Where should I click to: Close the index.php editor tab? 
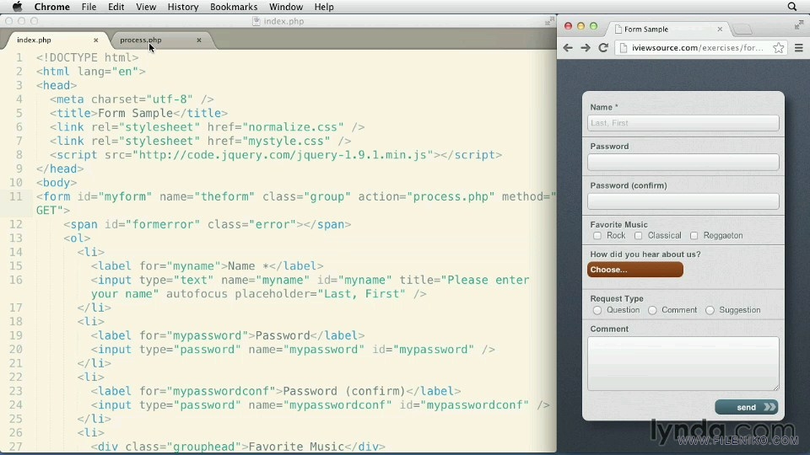(95, 40)
